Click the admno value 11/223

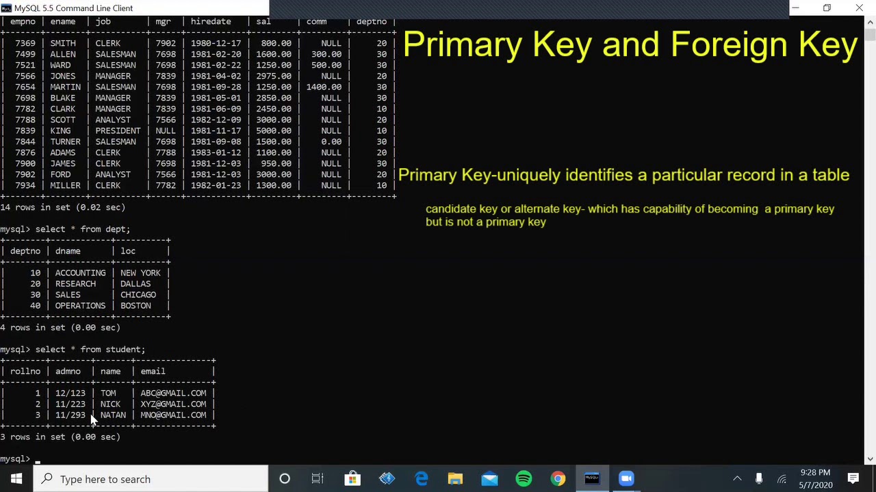(70, 404)
